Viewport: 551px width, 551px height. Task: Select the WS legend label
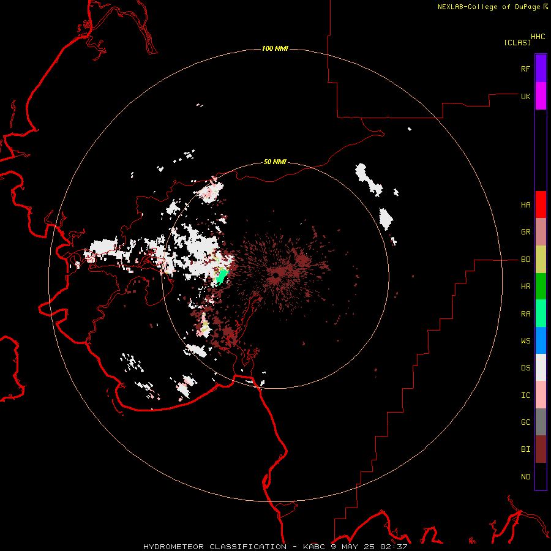click(x=525, y=341)
